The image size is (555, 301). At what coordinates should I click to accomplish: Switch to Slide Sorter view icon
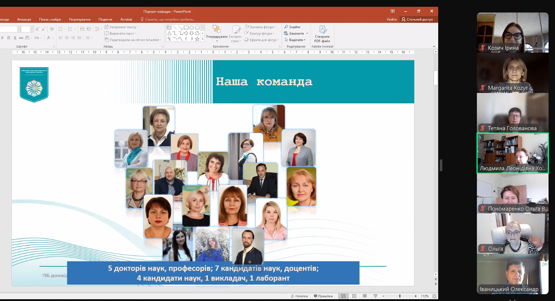coord(354,296)
